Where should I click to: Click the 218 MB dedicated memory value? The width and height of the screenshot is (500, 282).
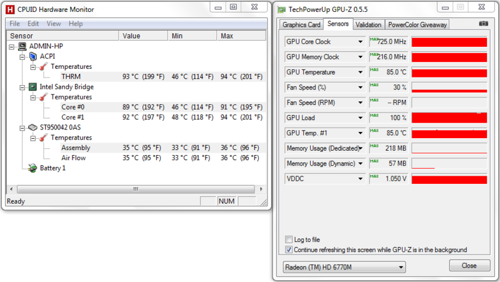pos(396,148)
